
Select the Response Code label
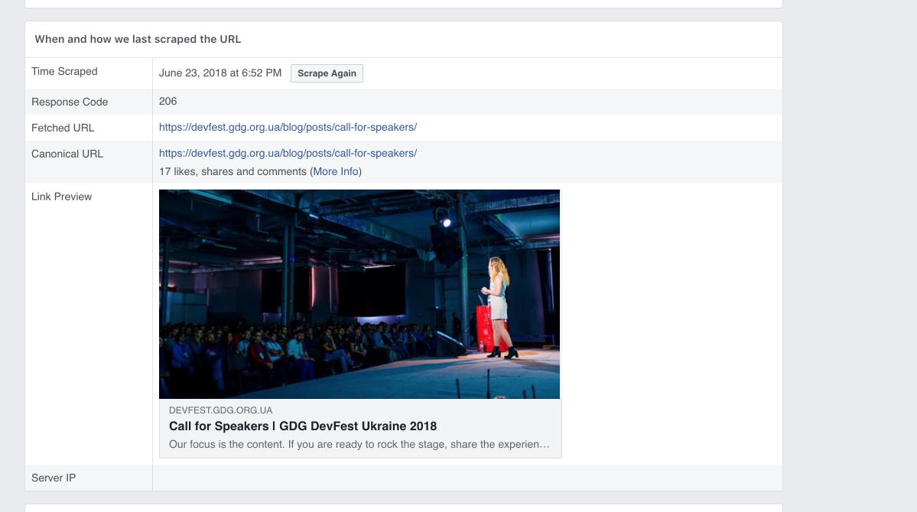click(x=70, y=102)
